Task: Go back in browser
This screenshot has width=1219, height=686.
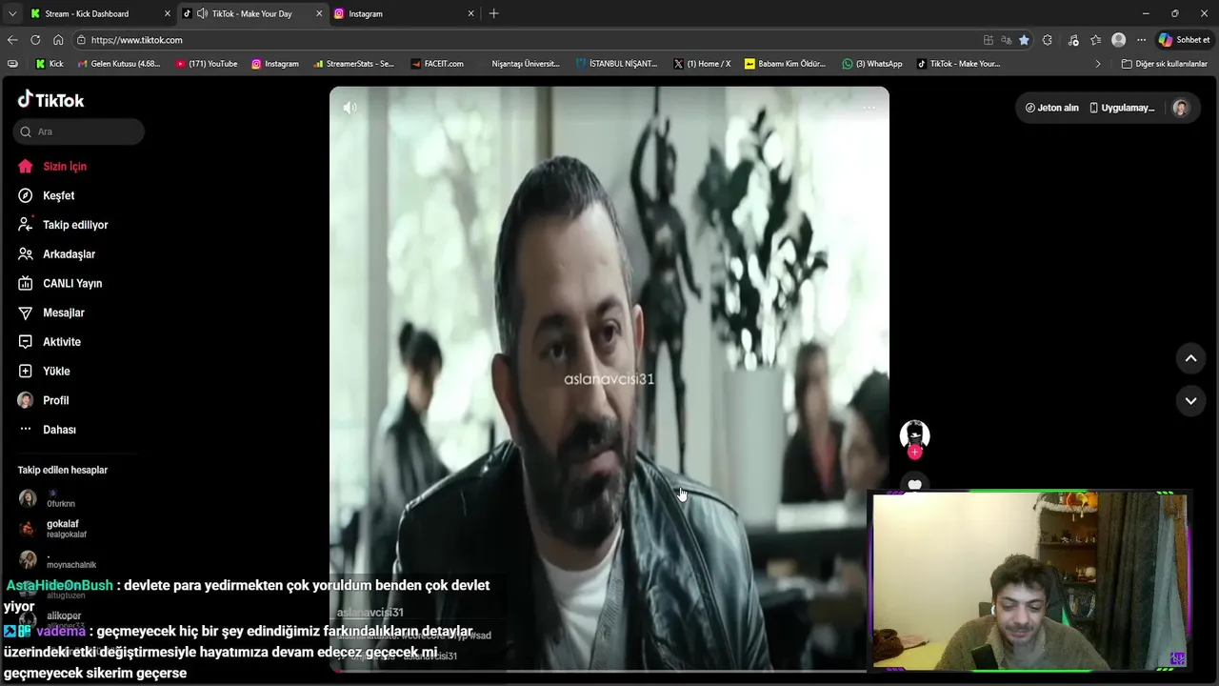Action: click(12, 40)
